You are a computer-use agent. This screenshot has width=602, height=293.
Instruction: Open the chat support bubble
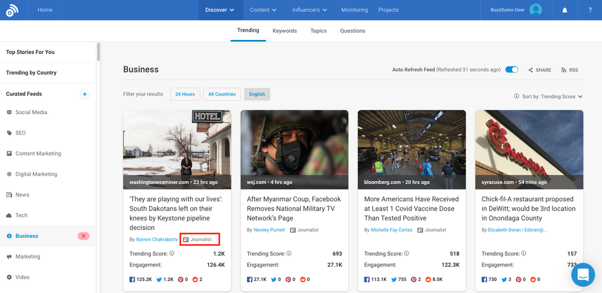(583, 274)
